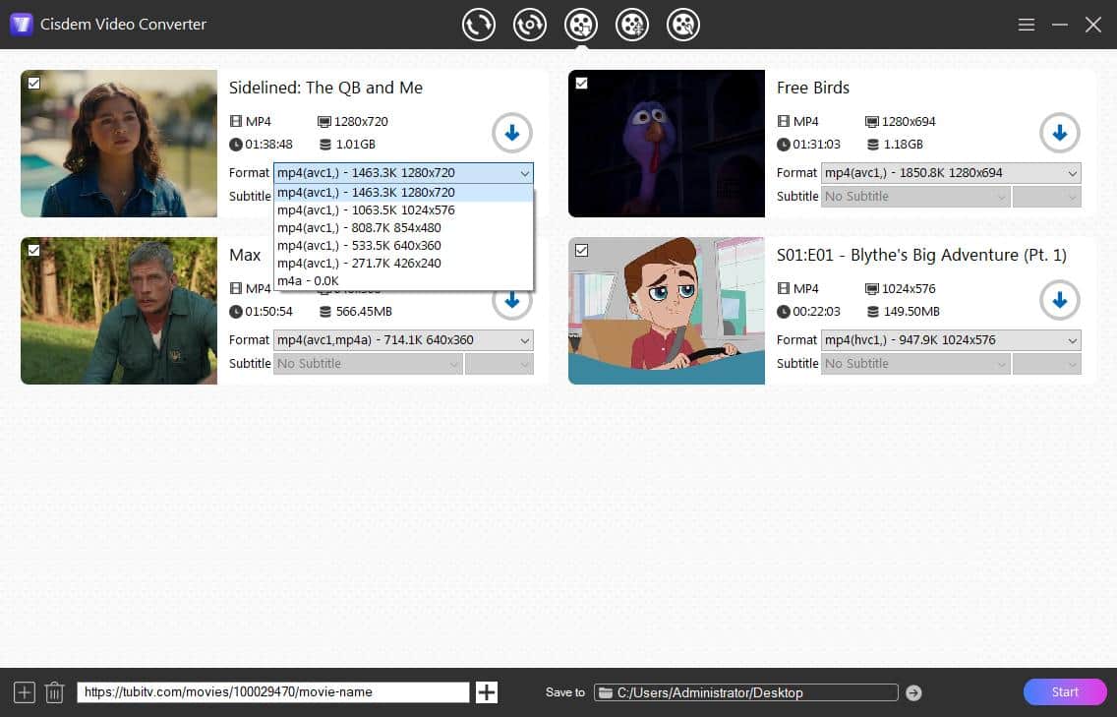Image resolution: width=1117 pixels, height=717 pixels.
Task: Open the Toolbox wrench film-reel icon
Action: click(x=683, y=25)
